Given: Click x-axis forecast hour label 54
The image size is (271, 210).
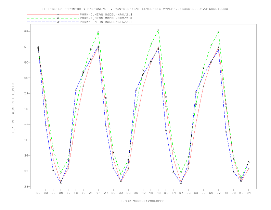Looking at the screenshot, I should point(173,193).
